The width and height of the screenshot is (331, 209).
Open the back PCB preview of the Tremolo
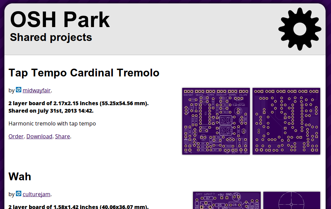286,121
